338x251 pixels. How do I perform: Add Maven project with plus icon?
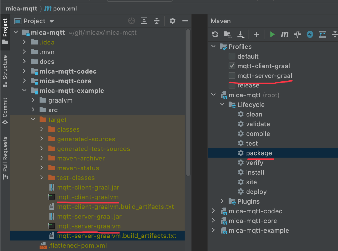tap(256, 34)
